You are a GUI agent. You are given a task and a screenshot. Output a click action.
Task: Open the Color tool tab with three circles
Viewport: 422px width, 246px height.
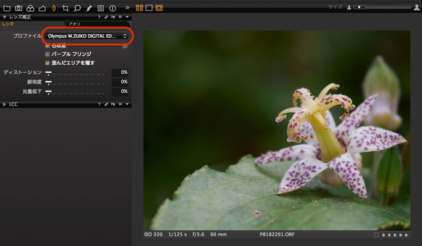[x=30, y=8]
